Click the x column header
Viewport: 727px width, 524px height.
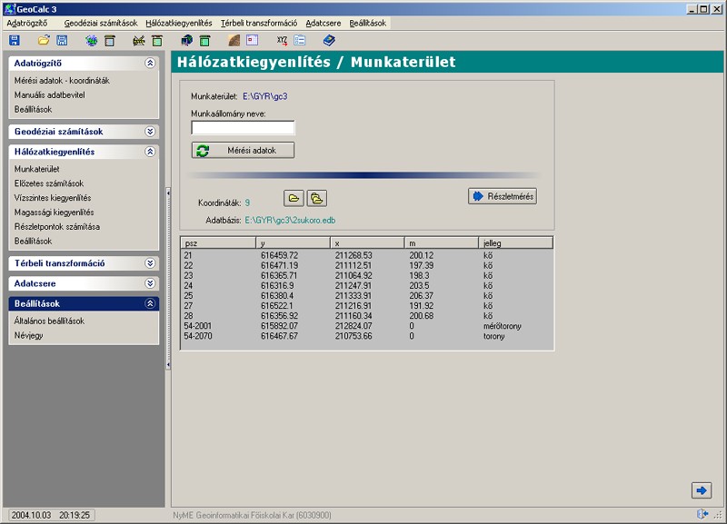367,242
